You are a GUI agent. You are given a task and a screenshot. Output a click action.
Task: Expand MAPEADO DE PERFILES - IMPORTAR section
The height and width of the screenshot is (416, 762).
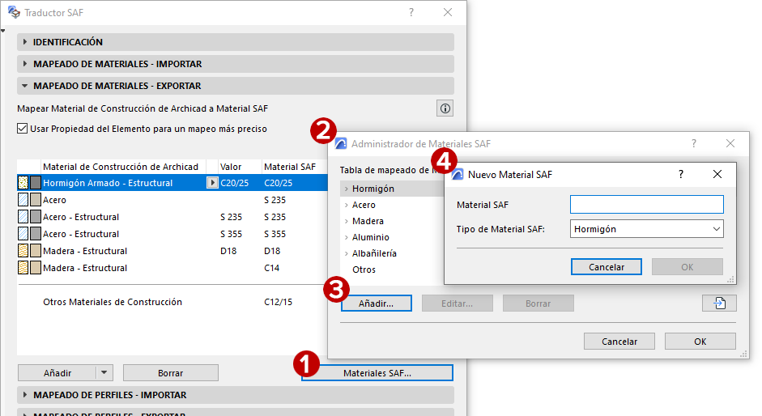pyautogui.click(x=25, y=395)
